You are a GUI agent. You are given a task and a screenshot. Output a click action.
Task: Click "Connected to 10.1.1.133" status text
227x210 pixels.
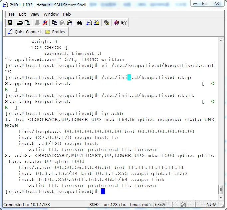[27, 204]
